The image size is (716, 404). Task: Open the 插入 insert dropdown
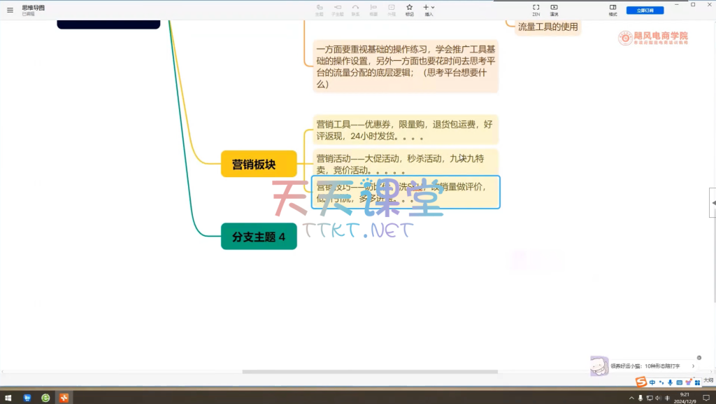coord(429,9)
